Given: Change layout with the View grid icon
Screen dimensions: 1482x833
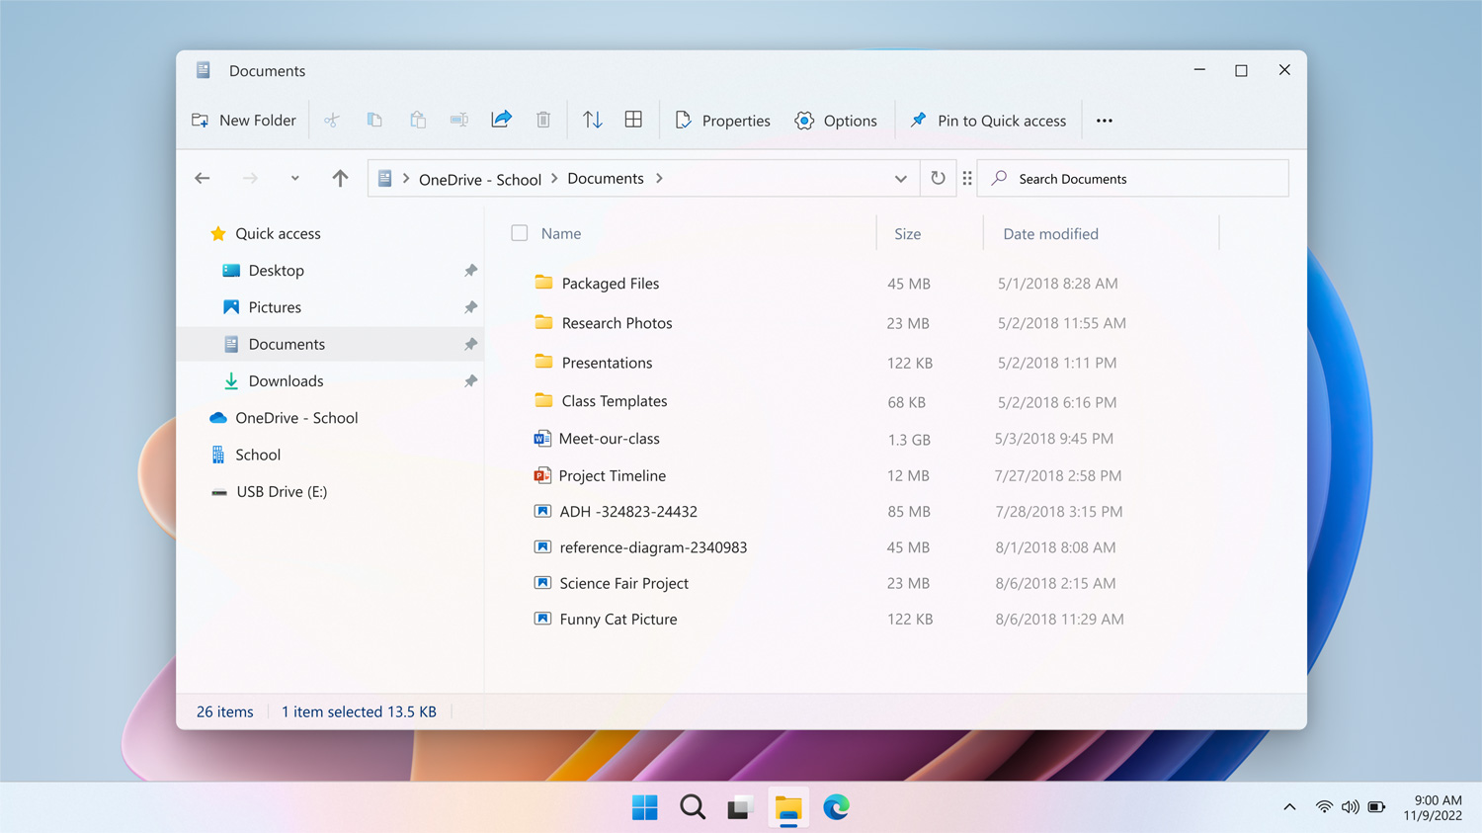Looking at the screenshot, I should coord(633,120).
